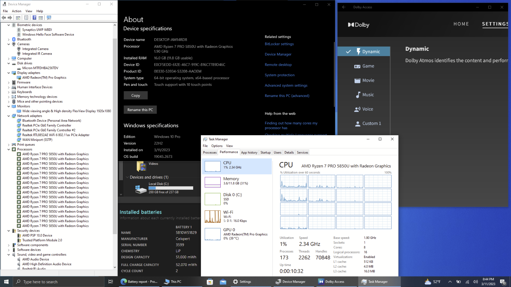Open the GPU 0 panel in Task Manager

(x=237, y=234)
